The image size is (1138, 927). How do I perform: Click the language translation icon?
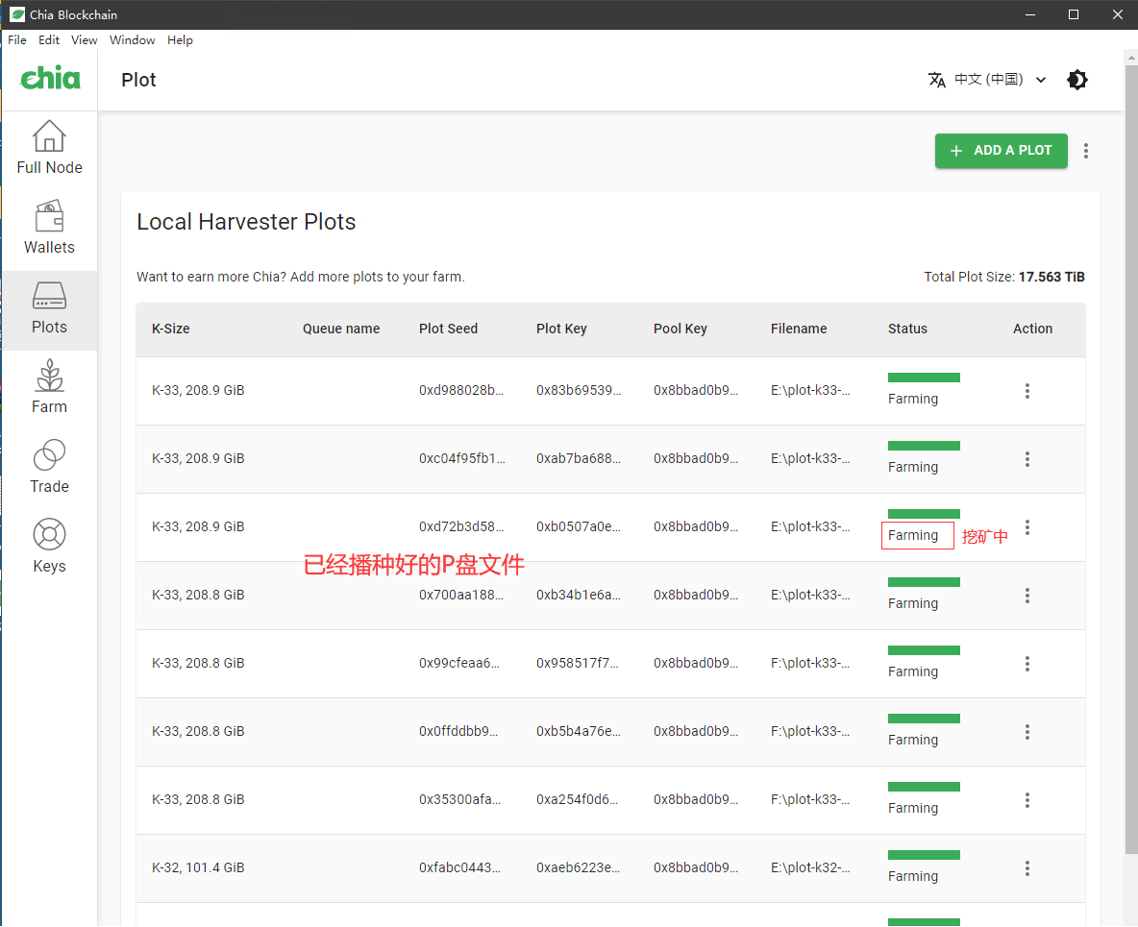[937, 81]
